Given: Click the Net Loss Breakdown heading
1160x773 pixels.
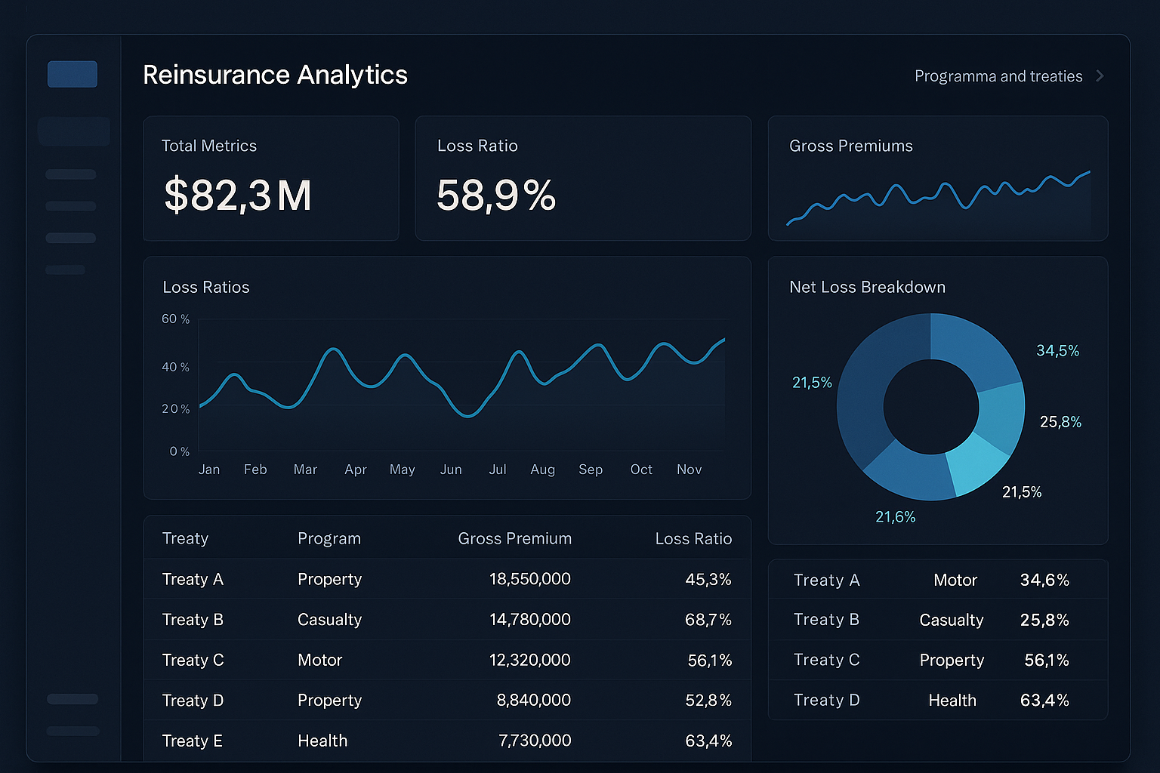Looking at the screenshot, I should tap(867, 287).
